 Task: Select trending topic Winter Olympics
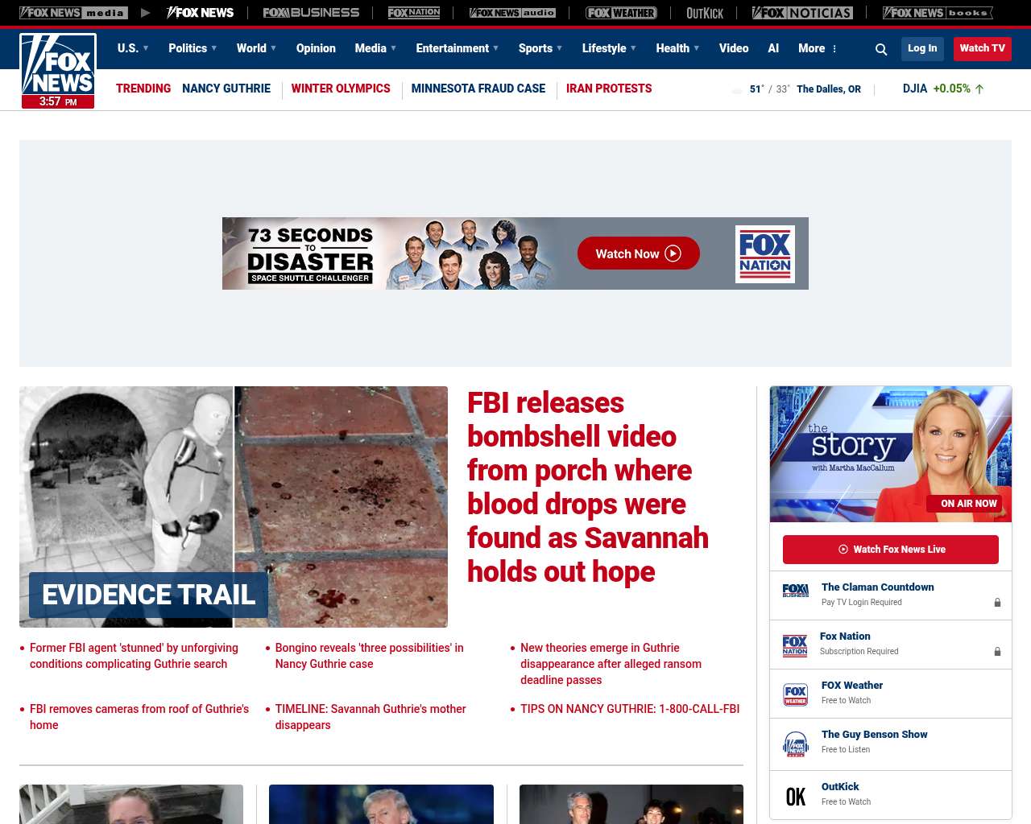(x=341, y=89)
